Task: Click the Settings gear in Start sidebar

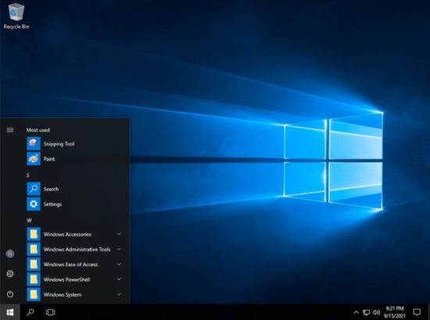Action: click(x=10, y=273)
